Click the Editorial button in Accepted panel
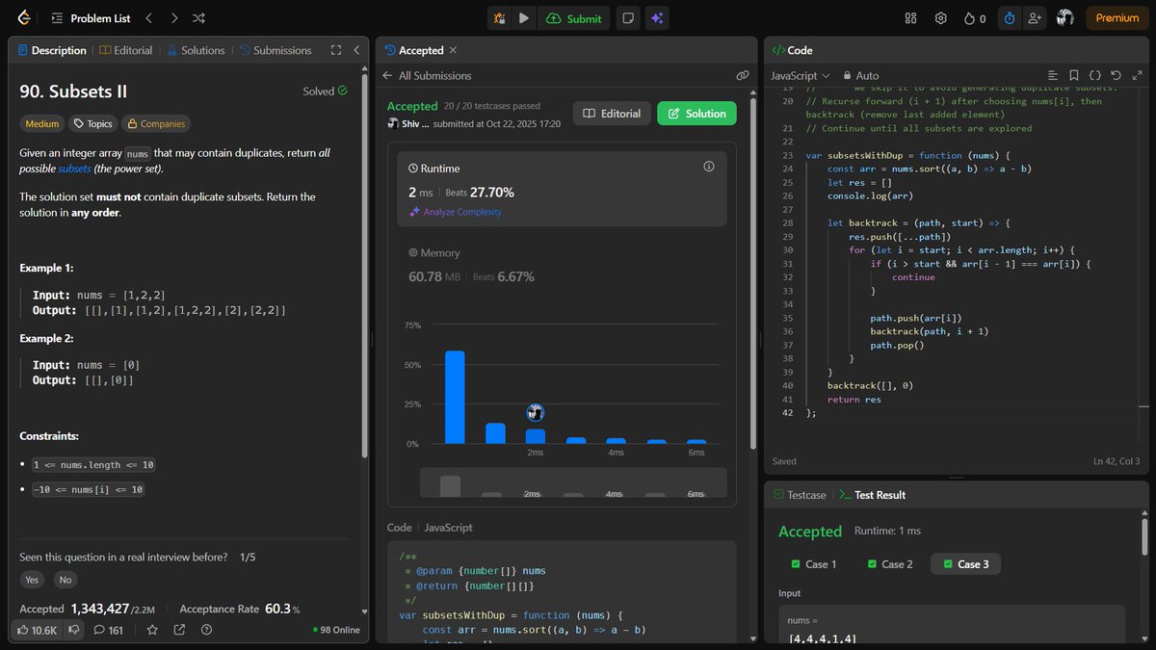Image resolution: width=1156 pixels, height=650 pixels. tap(612, 114)
